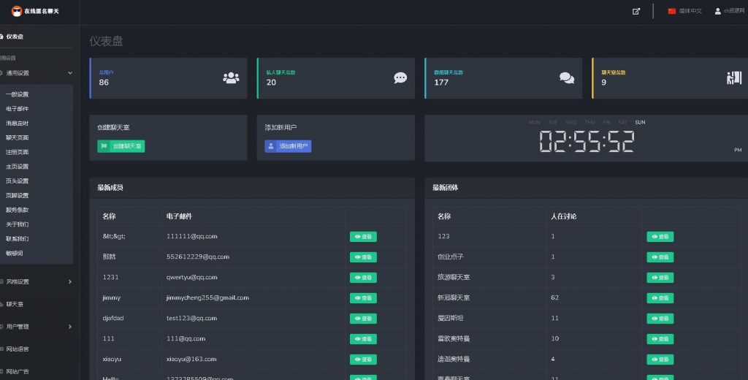View group 123

pos(660,237)
